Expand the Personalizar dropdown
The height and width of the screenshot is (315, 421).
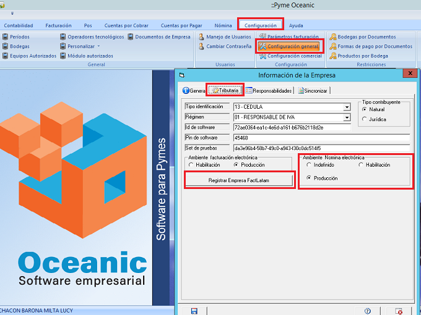pos(98,46)
